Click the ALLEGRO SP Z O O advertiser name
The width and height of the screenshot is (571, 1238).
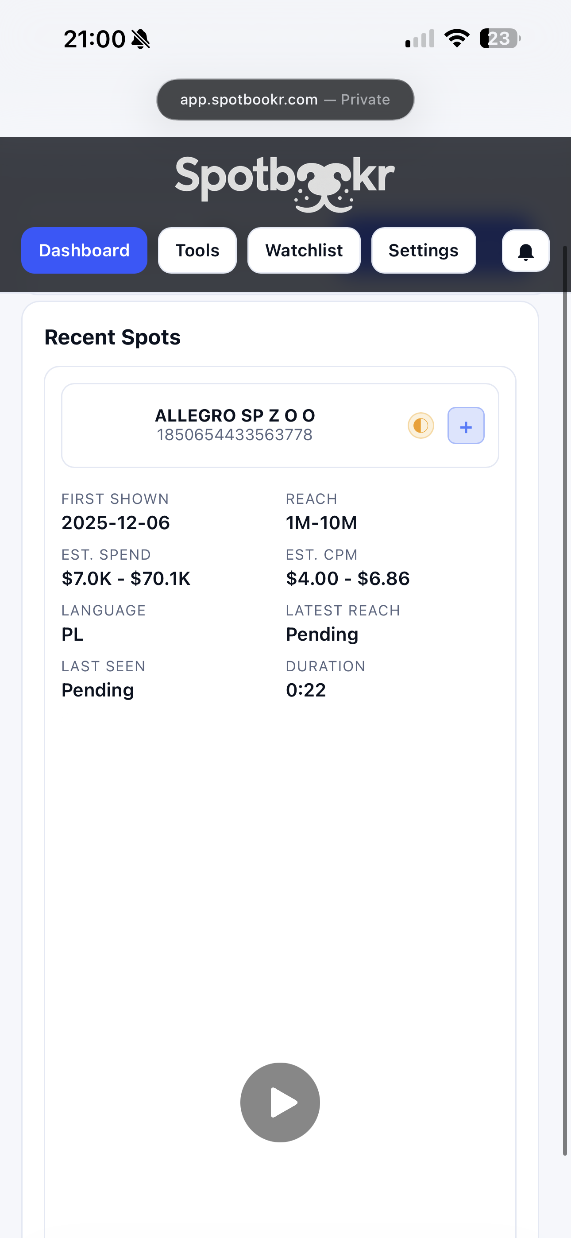click(235, 415)
